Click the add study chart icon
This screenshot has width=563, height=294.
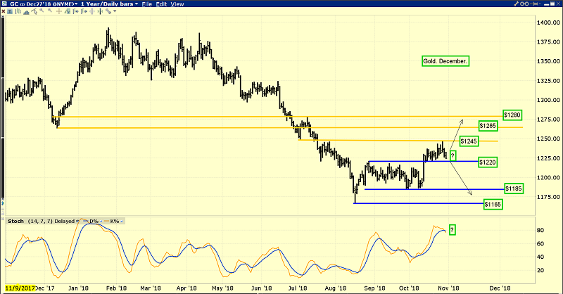[x=68, y=11]
